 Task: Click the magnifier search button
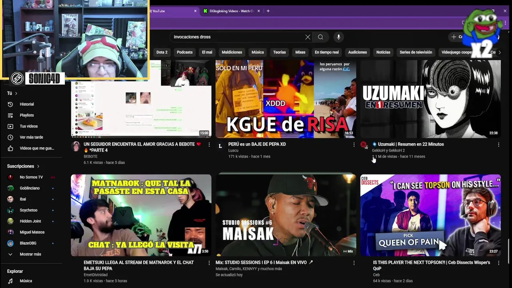click(x=320, y=37)
